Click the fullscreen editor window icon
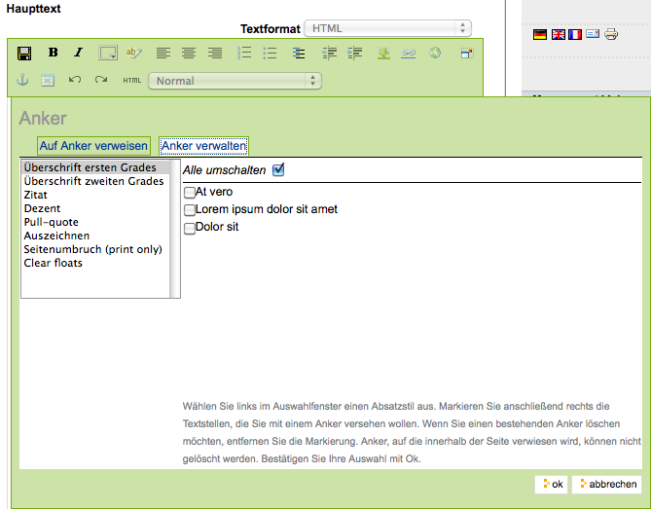 click(x=467, y=53)
